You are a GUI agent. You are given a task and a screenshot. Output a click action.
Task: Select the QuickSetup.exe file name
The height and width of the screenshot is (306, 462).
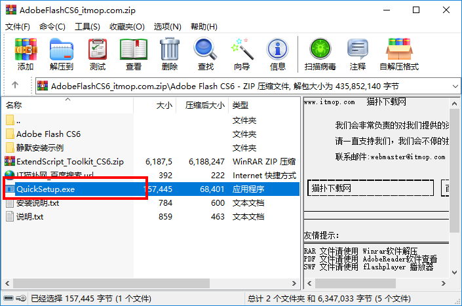click(x=46, y=189)
